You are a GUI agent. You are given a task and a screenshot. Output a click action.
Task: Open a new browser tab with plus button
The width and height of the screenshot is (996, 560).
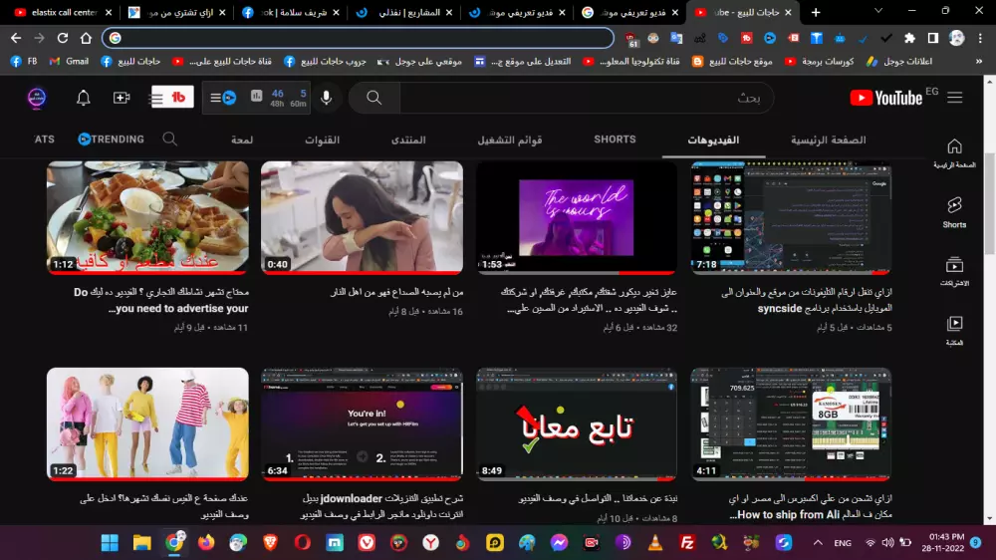pos(816,12)
